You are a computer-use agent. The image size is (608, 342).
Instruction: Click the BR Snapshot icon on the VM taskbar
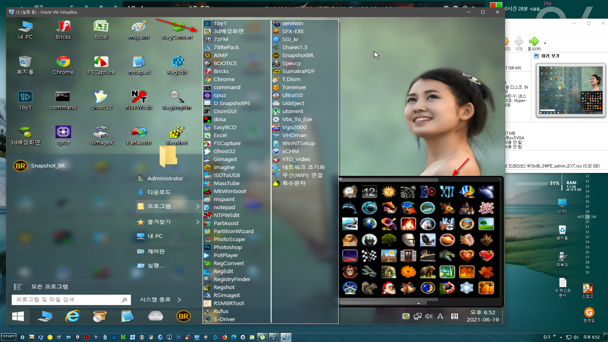point(183,316)
